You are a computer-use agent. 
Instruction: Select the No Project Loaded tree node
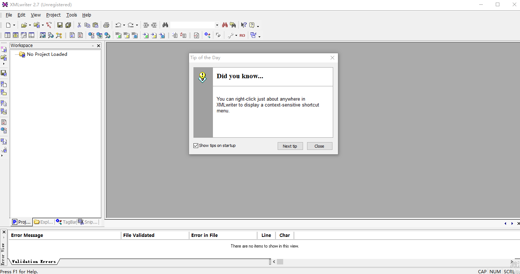click(47, 54)
